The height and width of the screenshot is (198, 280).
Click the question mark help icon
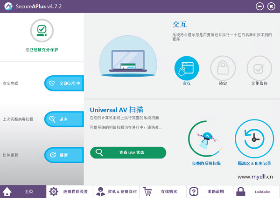click(194, 191)
